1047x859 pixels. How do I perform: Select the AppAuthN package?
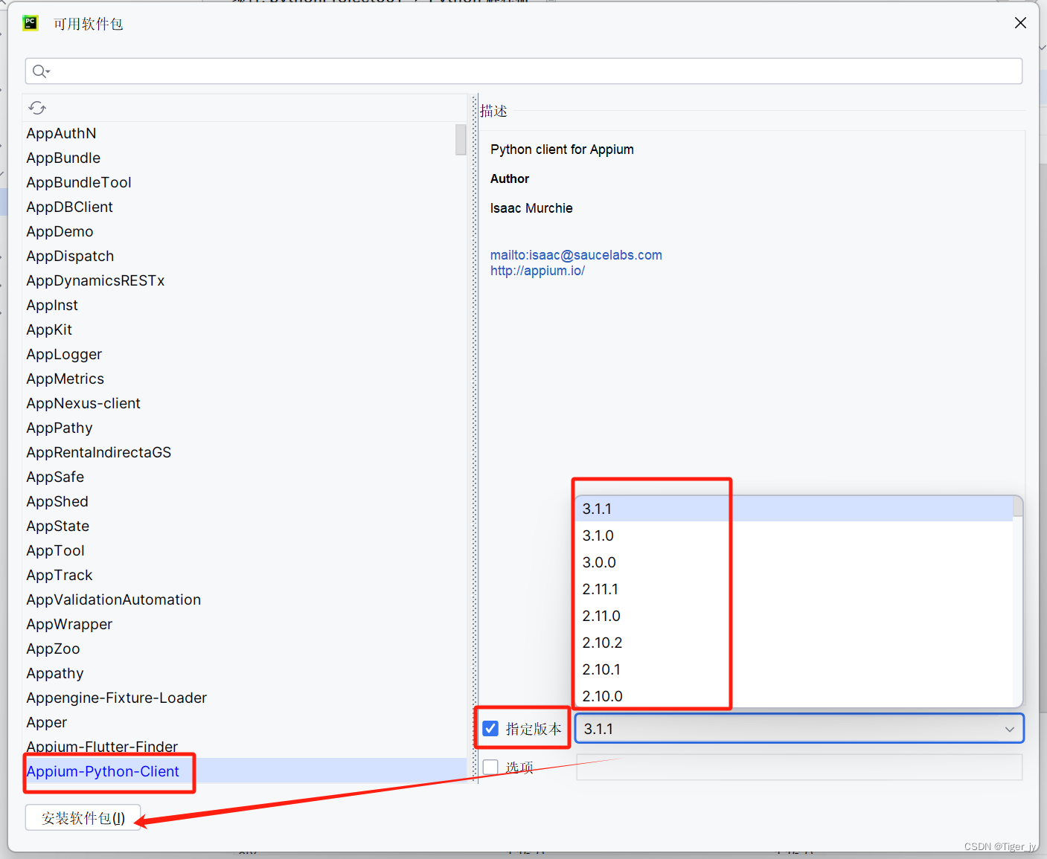click(x=61, y=133)
